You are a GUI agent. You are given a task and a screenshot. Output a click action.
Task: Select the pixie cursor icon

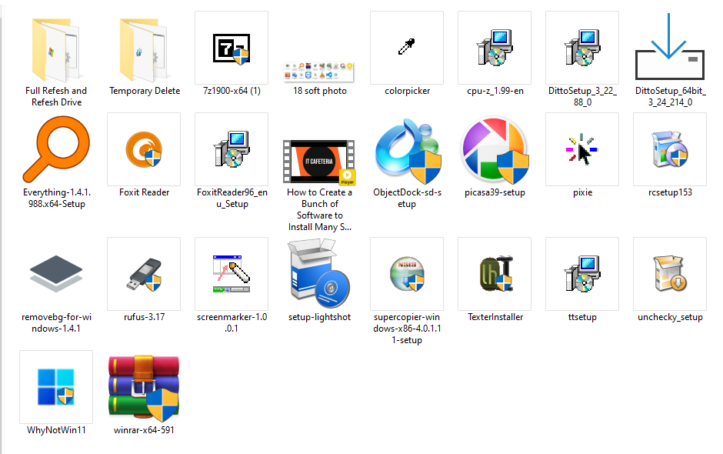pos(582,149)
